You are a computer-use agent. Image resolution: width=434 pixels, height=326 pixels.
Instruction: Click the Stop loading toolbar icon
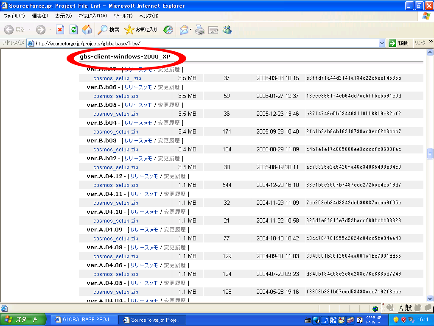click(60, 30)
